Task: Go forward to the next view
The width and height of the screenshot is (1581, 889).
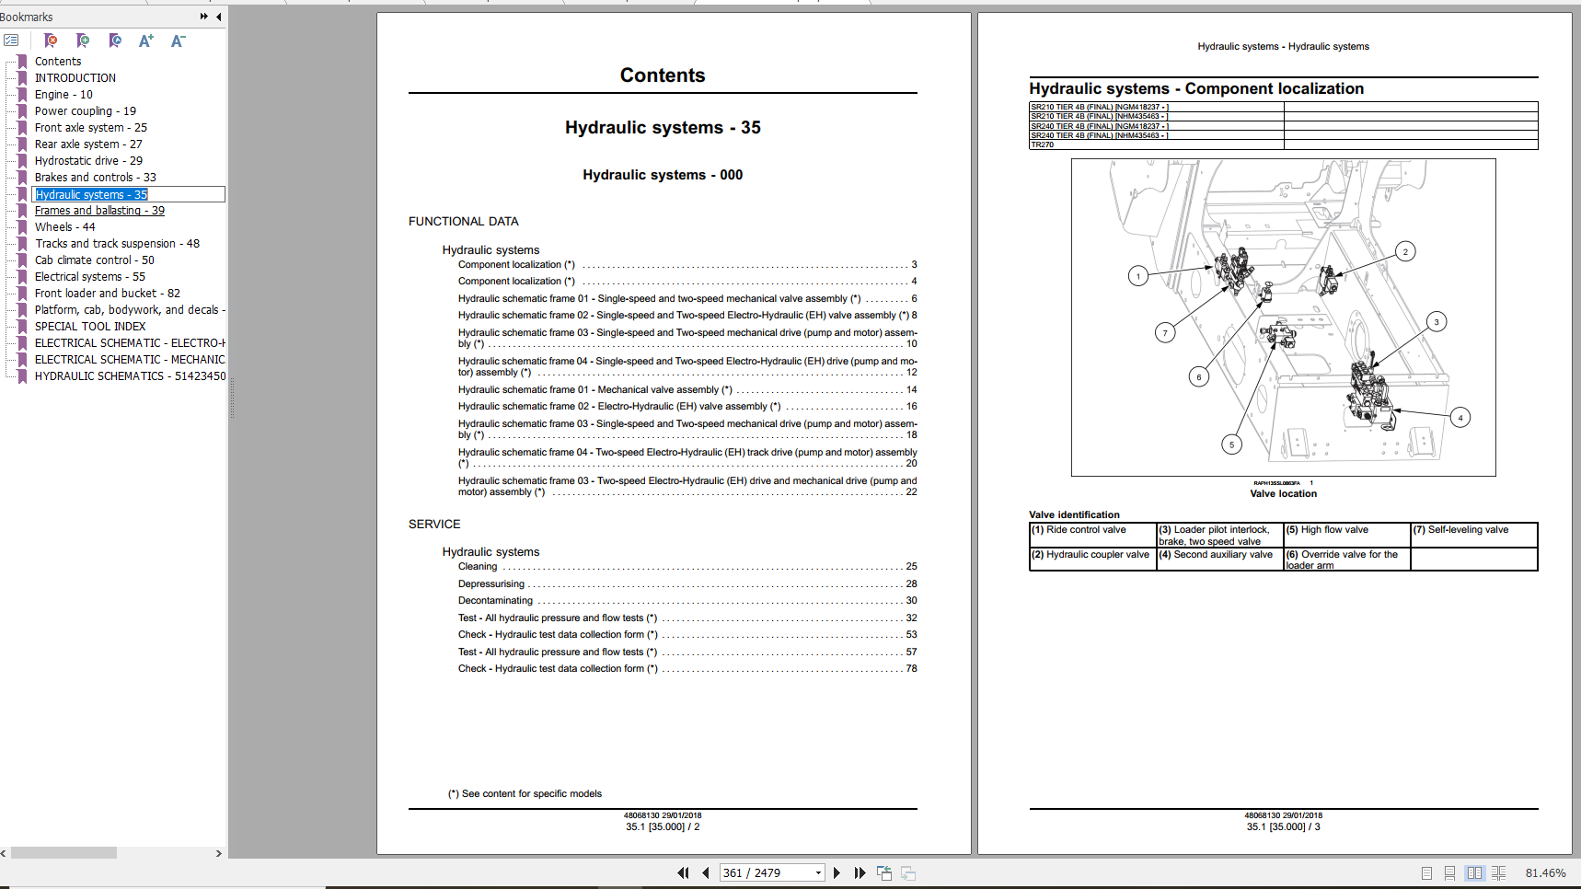Action: pyautogui.click(x=908, y=872)
